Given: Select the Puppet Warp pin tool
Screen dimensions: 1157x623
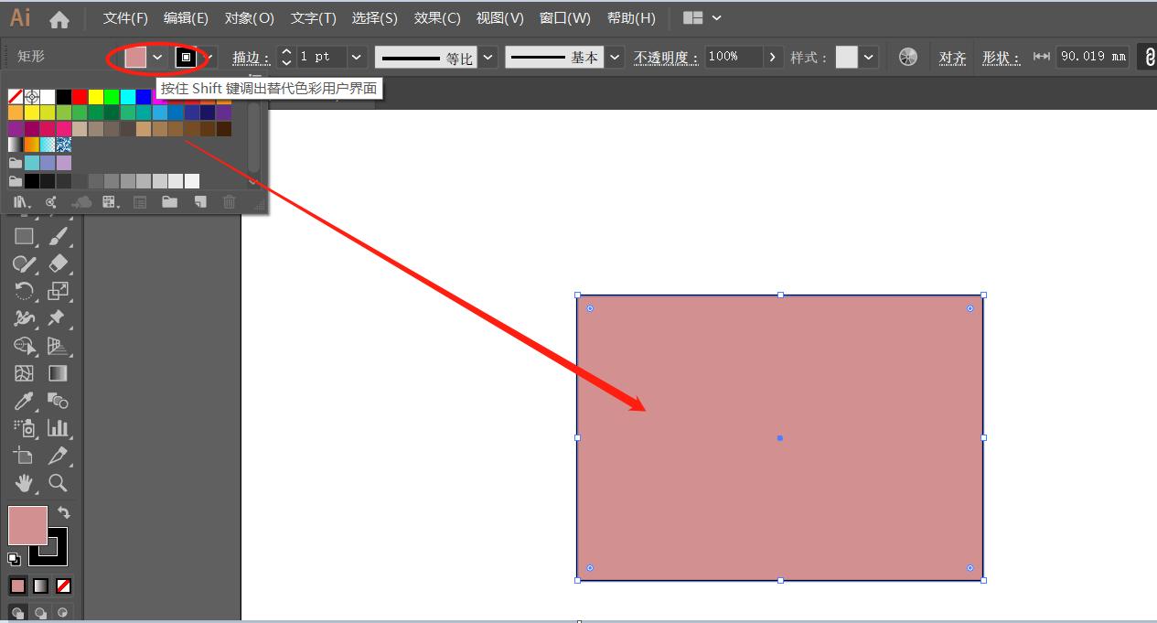Looking at the screenshot, I should click(x=58, y=318).
